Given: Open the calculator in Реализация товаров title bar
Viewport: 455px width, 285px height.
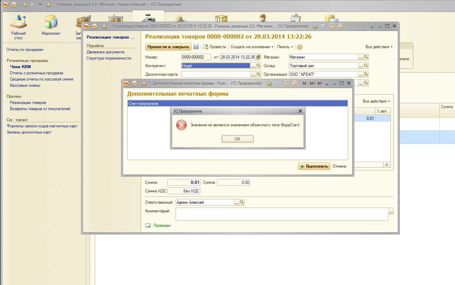Looking at the screenshot, I should (x=333, y=26).
